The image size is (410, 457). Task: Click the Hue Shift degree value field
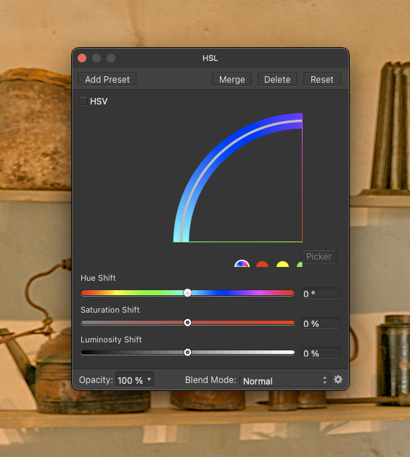321,293
